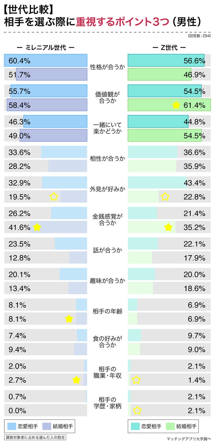Click the purple 結婚相手 legend swatch on the left
215x445 pixels.
(48, 427)
